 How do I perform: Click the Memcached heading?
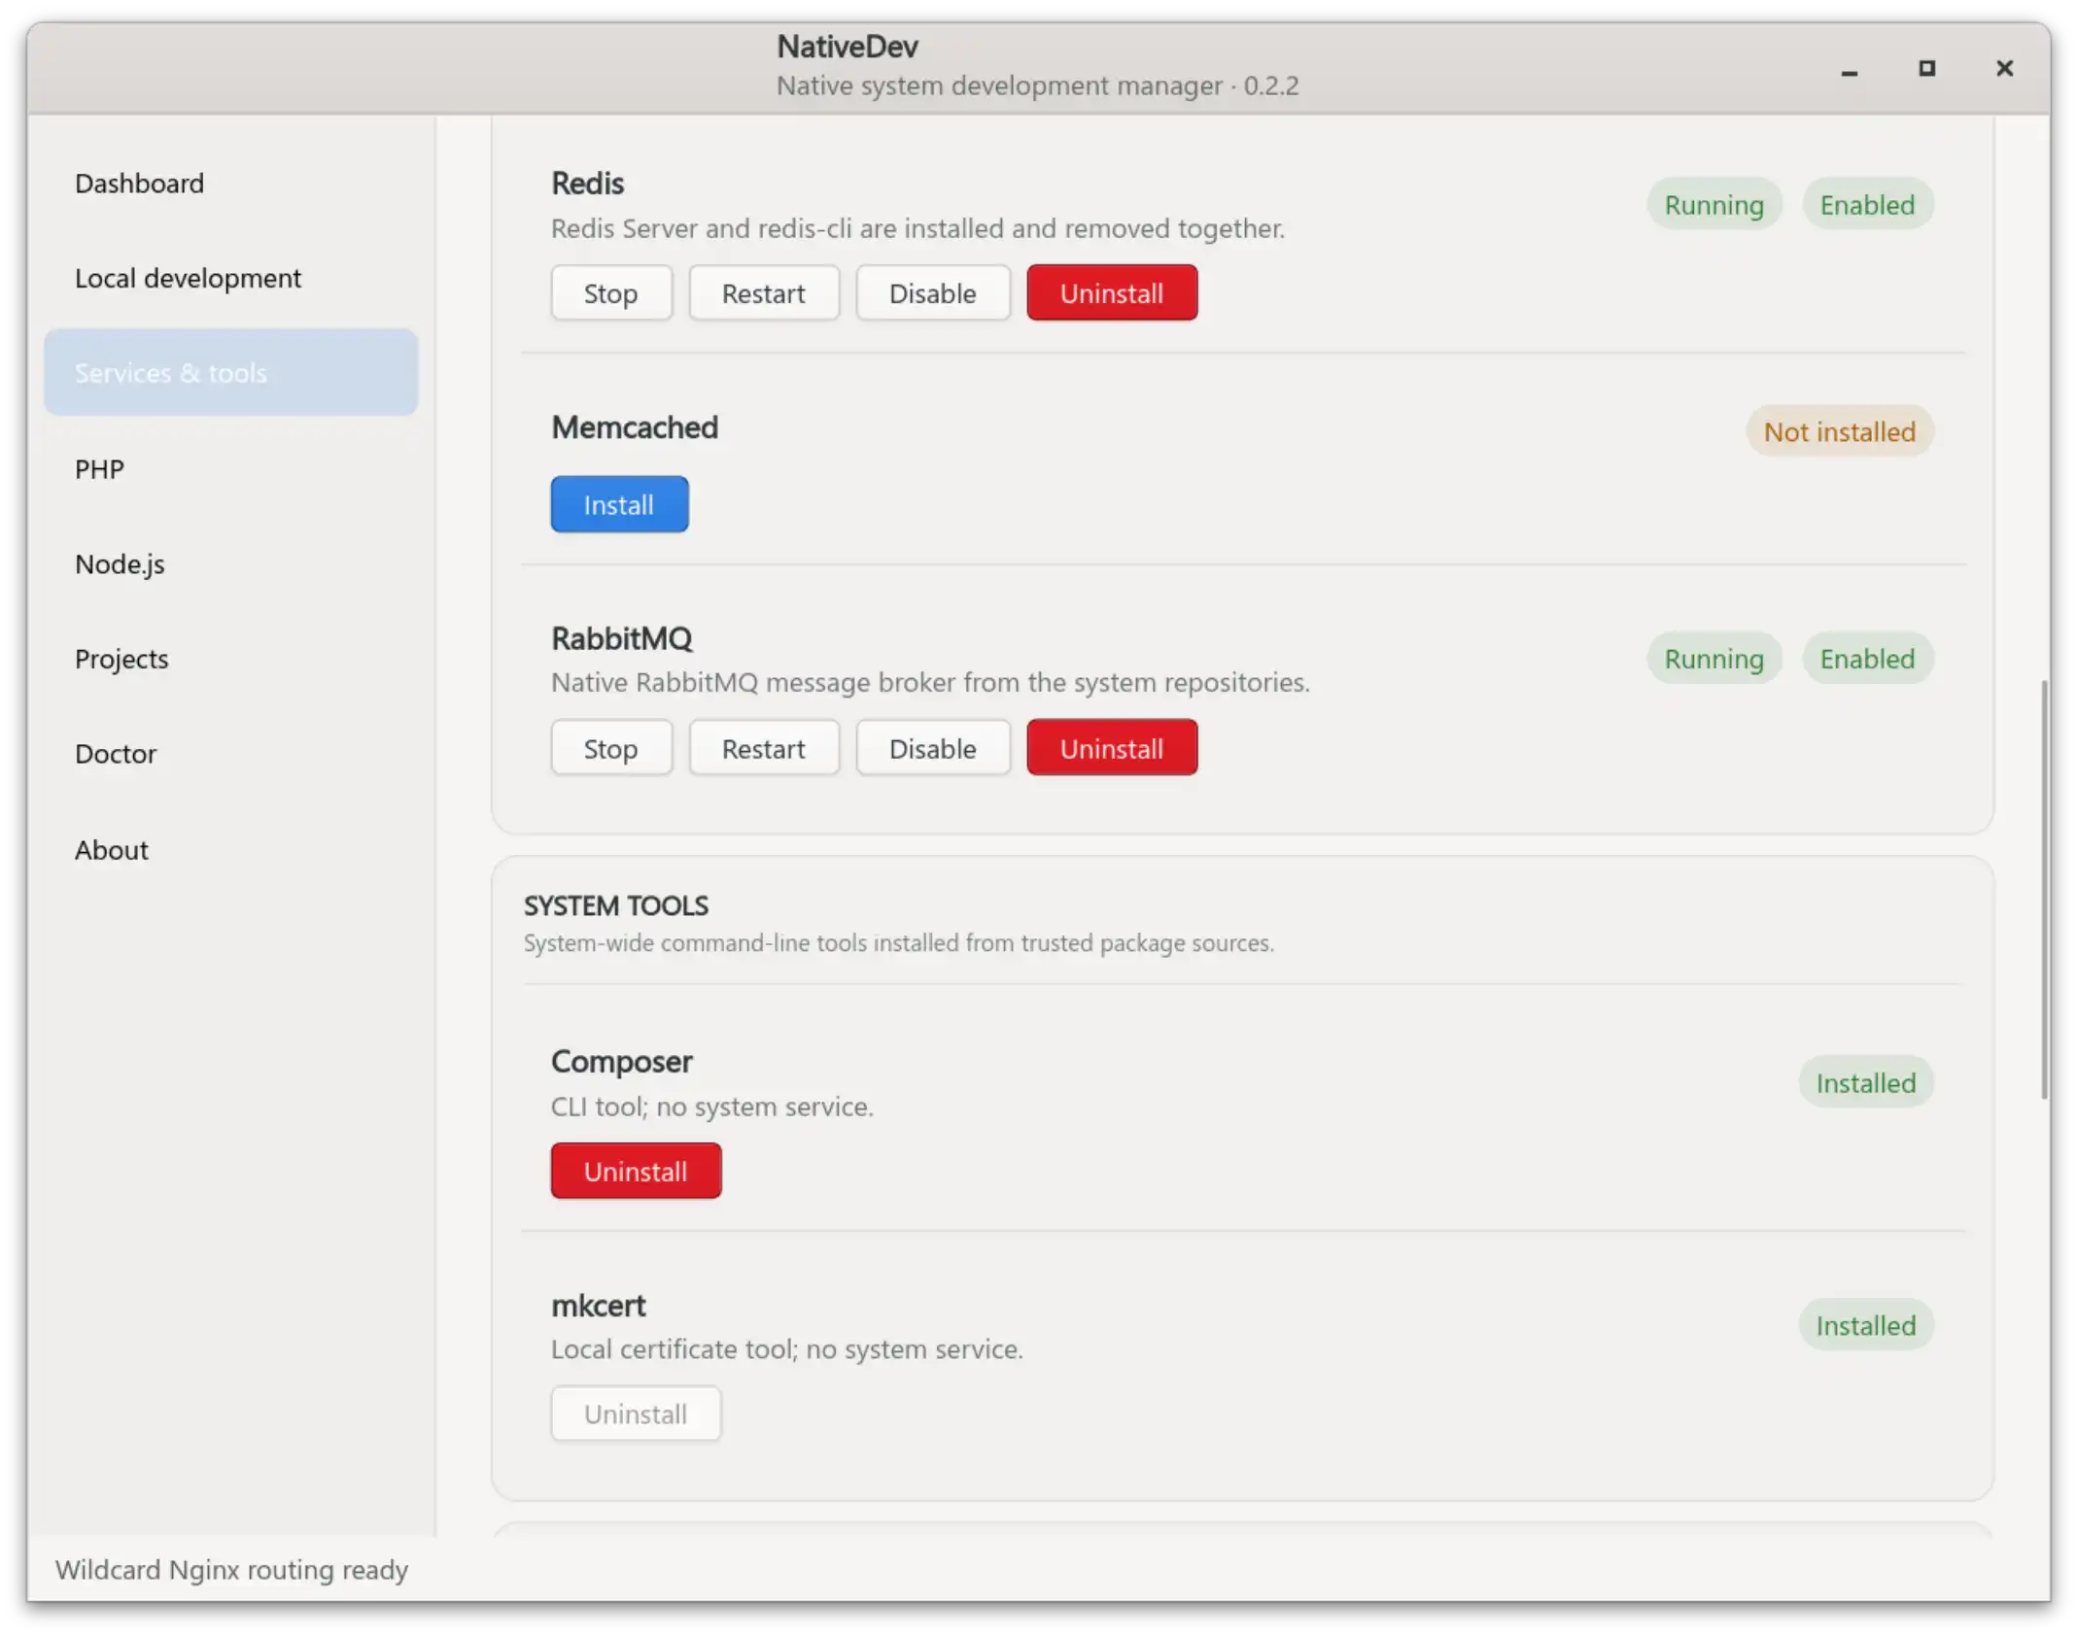click(x=635, y=428)
